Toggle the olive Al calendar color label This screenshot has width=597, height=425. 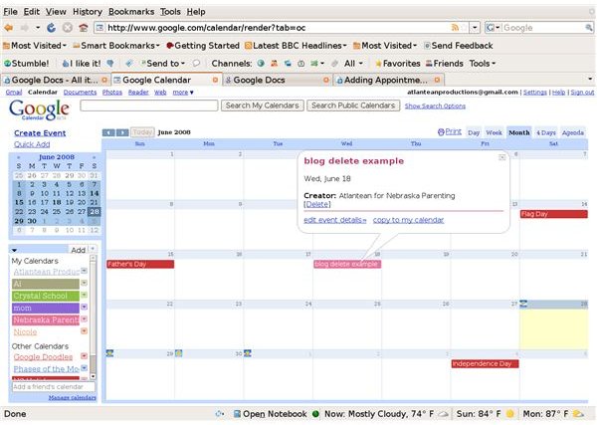pyautogui.click(x=46, y=284)
